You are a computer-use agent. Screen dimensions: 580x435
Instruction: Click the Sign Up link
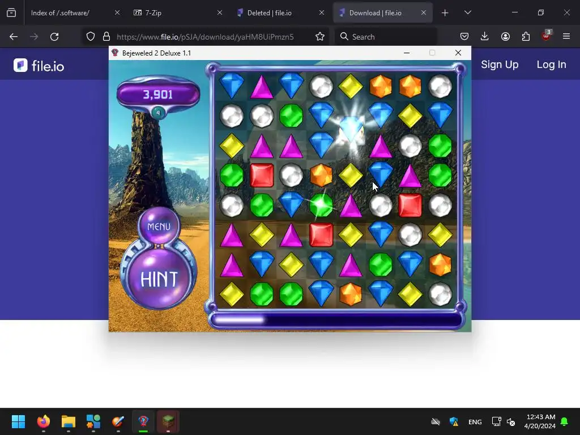point(500,65)
